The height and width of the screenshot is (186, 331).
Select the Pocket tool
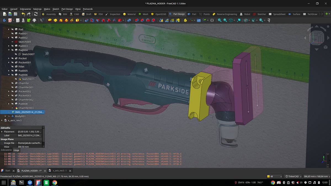[x=87, y=20]
